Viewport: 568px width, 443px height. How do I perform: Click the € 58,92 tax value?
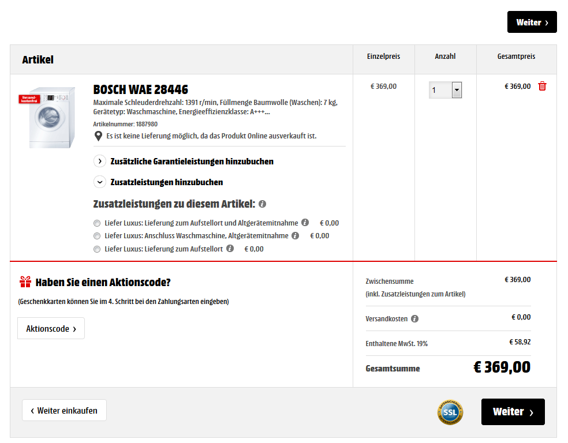click(x=520, y=341)
